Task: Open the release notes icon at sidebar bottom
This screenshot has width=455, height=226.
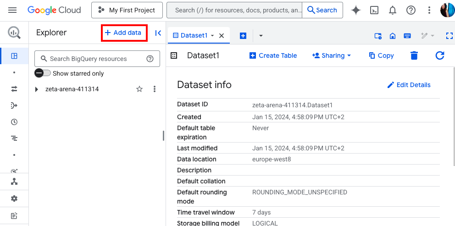Action: [x=14, y=216]
